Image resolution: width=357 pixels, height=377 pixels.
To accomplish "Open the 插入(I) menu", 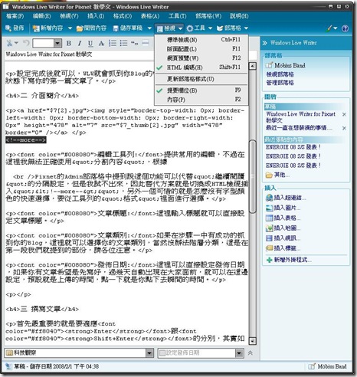I will tap(96, 16).
